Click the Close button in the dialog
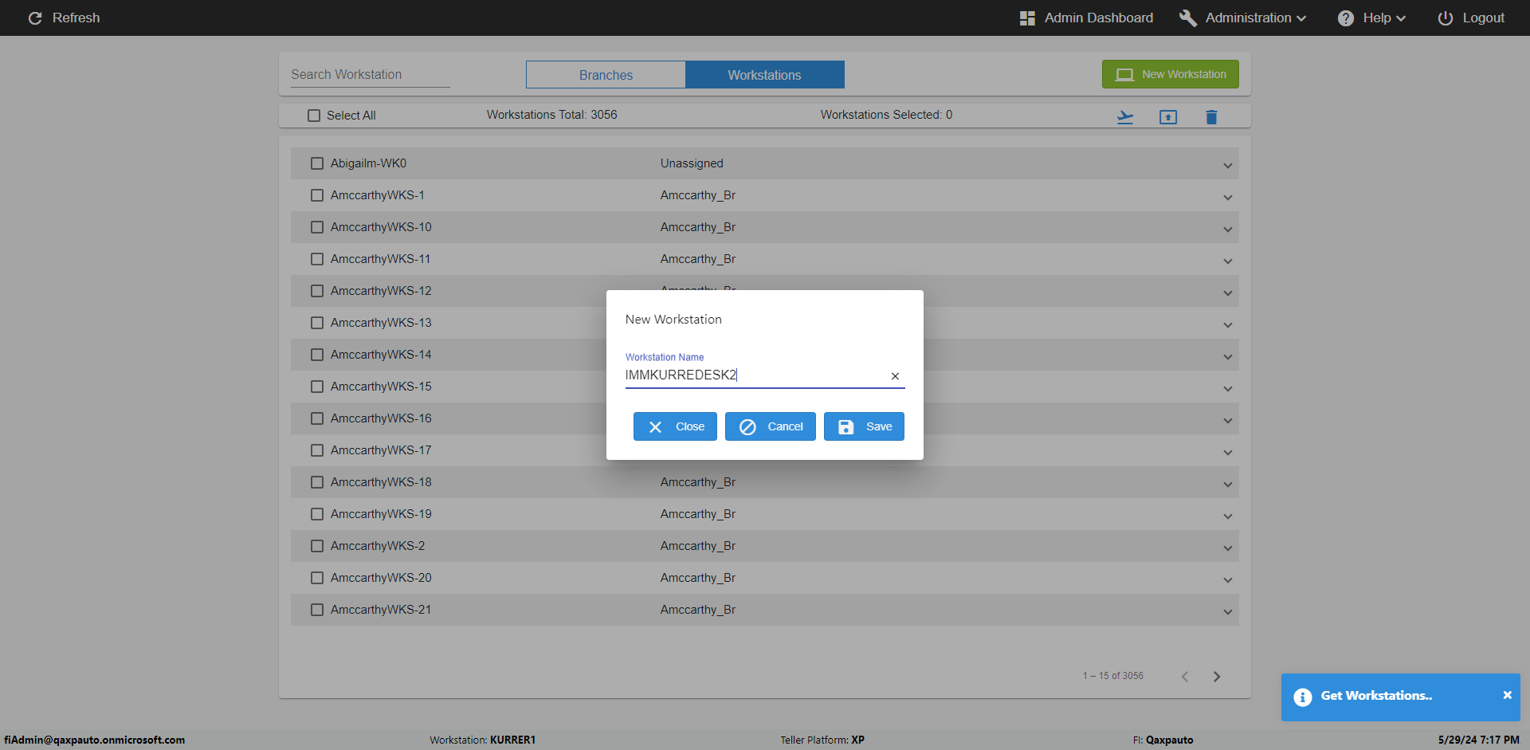 point(675,426)
